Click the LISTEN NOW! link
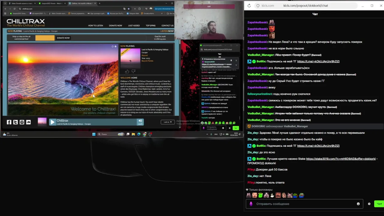This screenshot has width=384, height=216. (167, 31)
